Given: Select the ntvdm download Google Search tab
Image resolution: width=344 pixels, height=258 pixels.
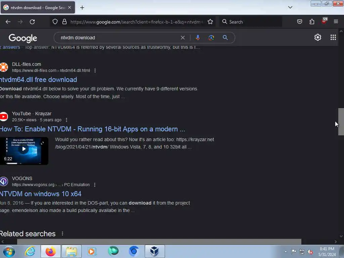Looking at the screenshot, I should 38,7.
